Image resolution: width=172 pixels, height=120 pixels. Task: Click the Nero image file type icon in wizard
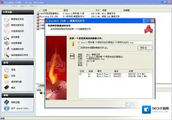pyautogui.click(x=72, y=56)
